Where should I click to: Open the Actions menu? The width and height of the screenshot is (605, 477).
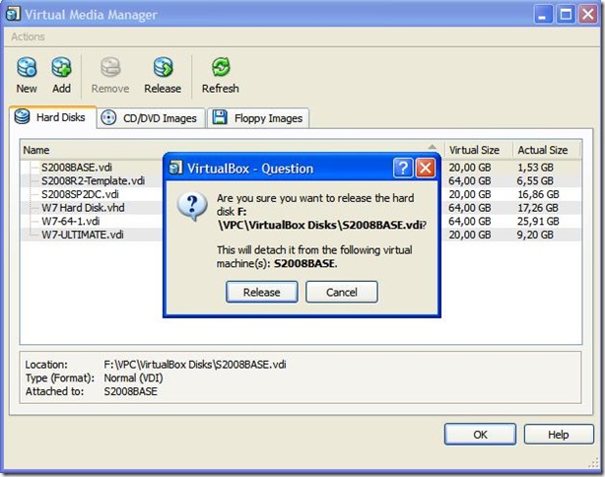(x=28, y=36)
